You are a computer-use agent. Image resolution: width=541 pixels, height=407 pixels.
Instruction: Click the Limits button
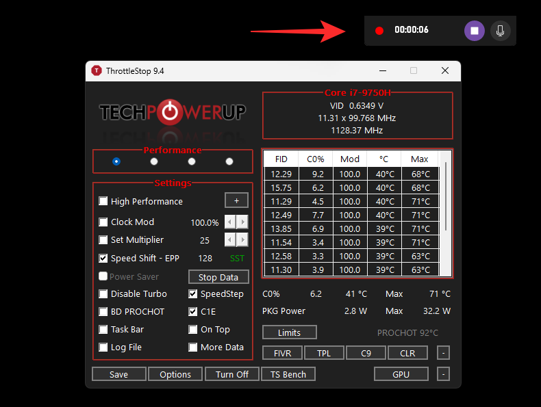coord(289,332)
